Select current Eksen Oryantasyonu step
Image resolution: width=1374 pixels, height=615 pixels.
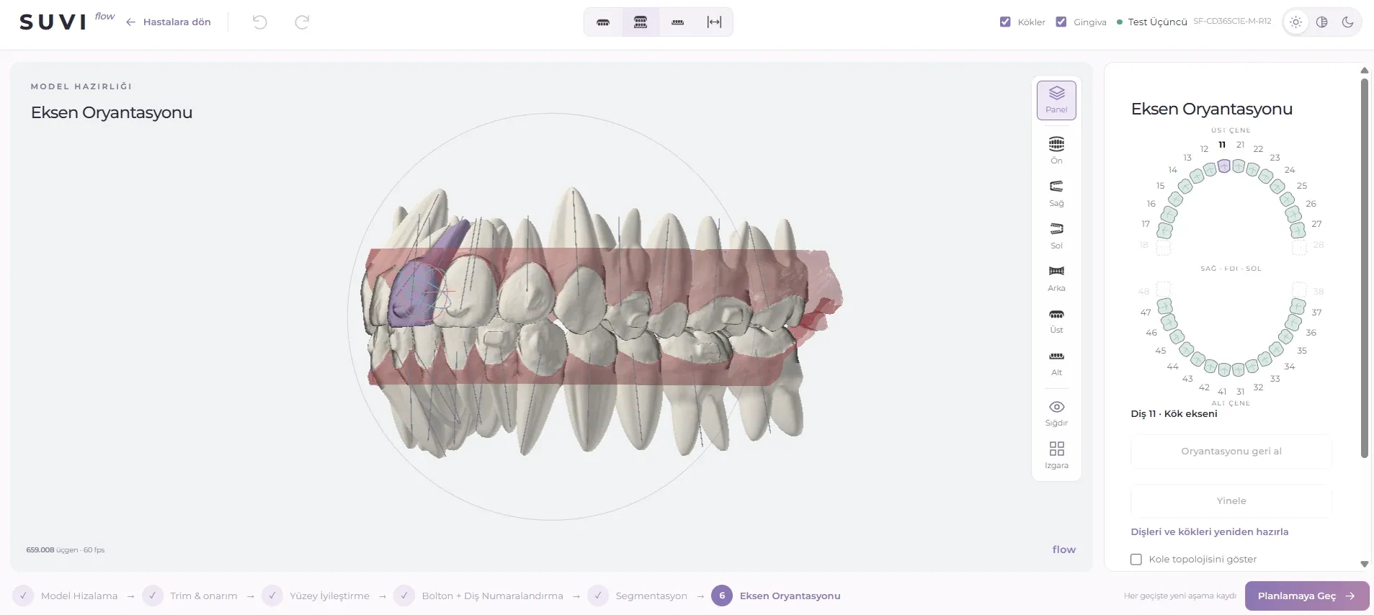[777, 596]
